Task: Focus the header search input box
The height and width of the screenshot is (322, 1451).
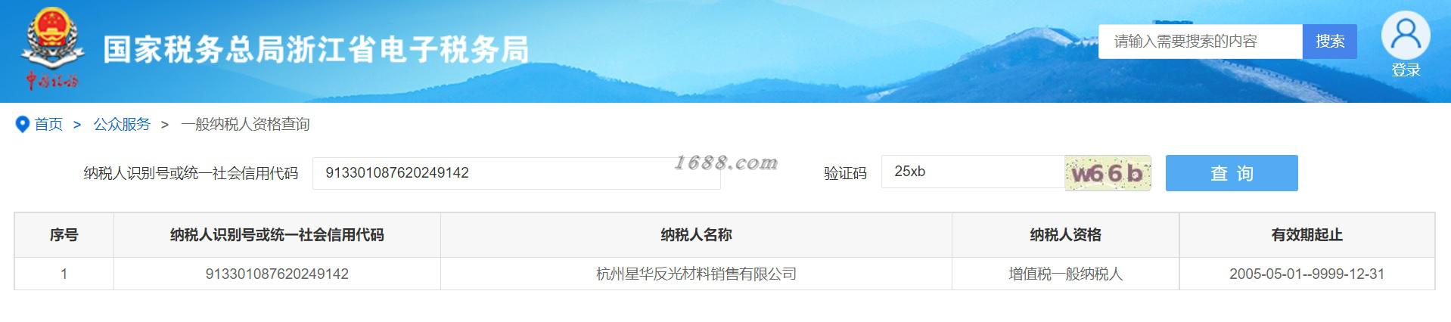Action: (x=1201, y=42)
